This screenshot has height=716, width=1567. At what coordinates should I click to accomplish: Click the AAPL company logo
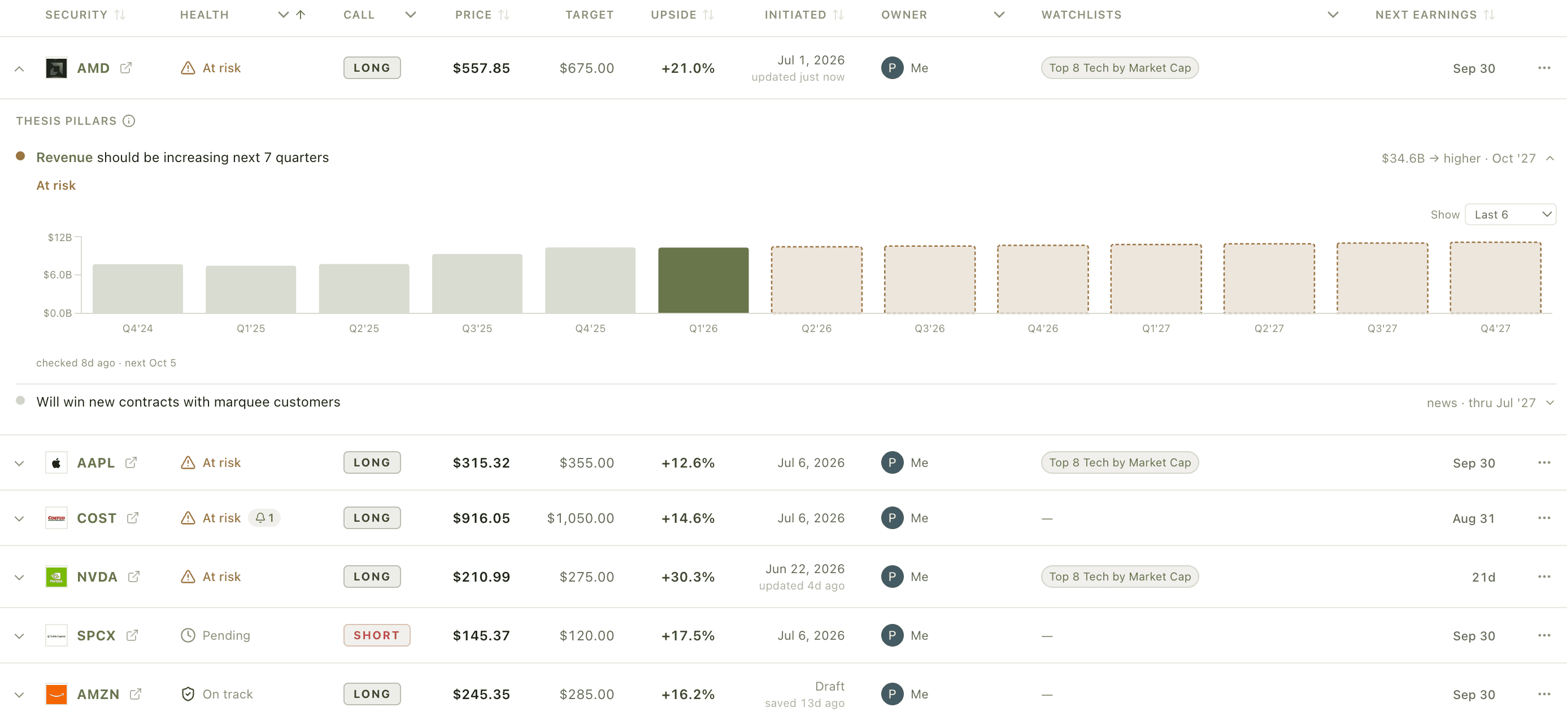click(56, 462)
